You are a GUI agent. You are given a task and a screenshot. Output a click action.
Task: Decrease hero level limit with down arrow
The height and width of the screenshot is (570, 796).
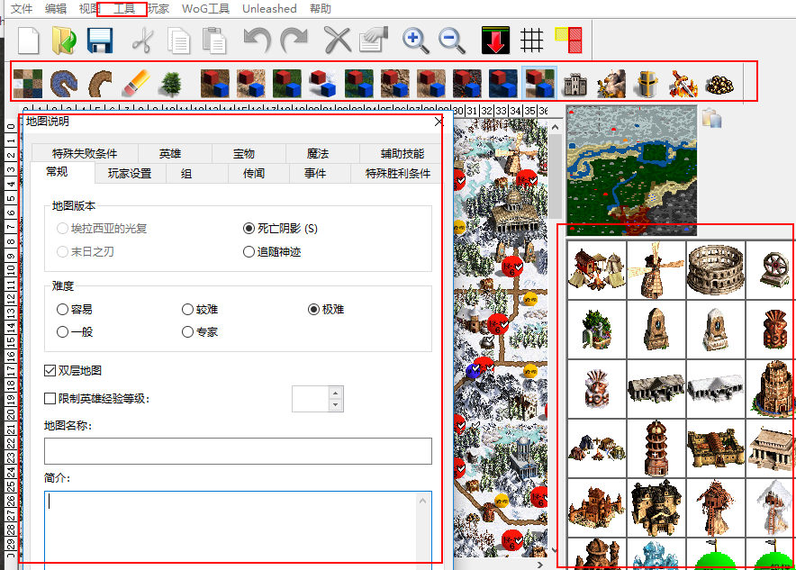335,405
